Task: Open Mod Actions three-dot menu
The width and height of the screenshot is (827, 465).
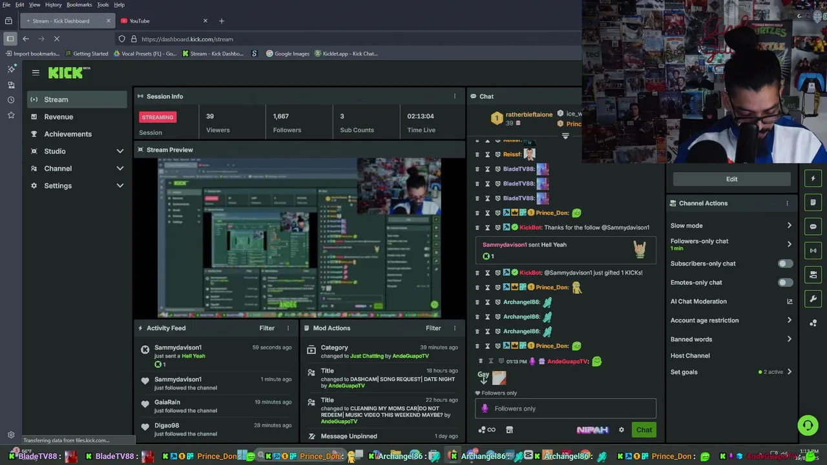Action: pos(454,328)
